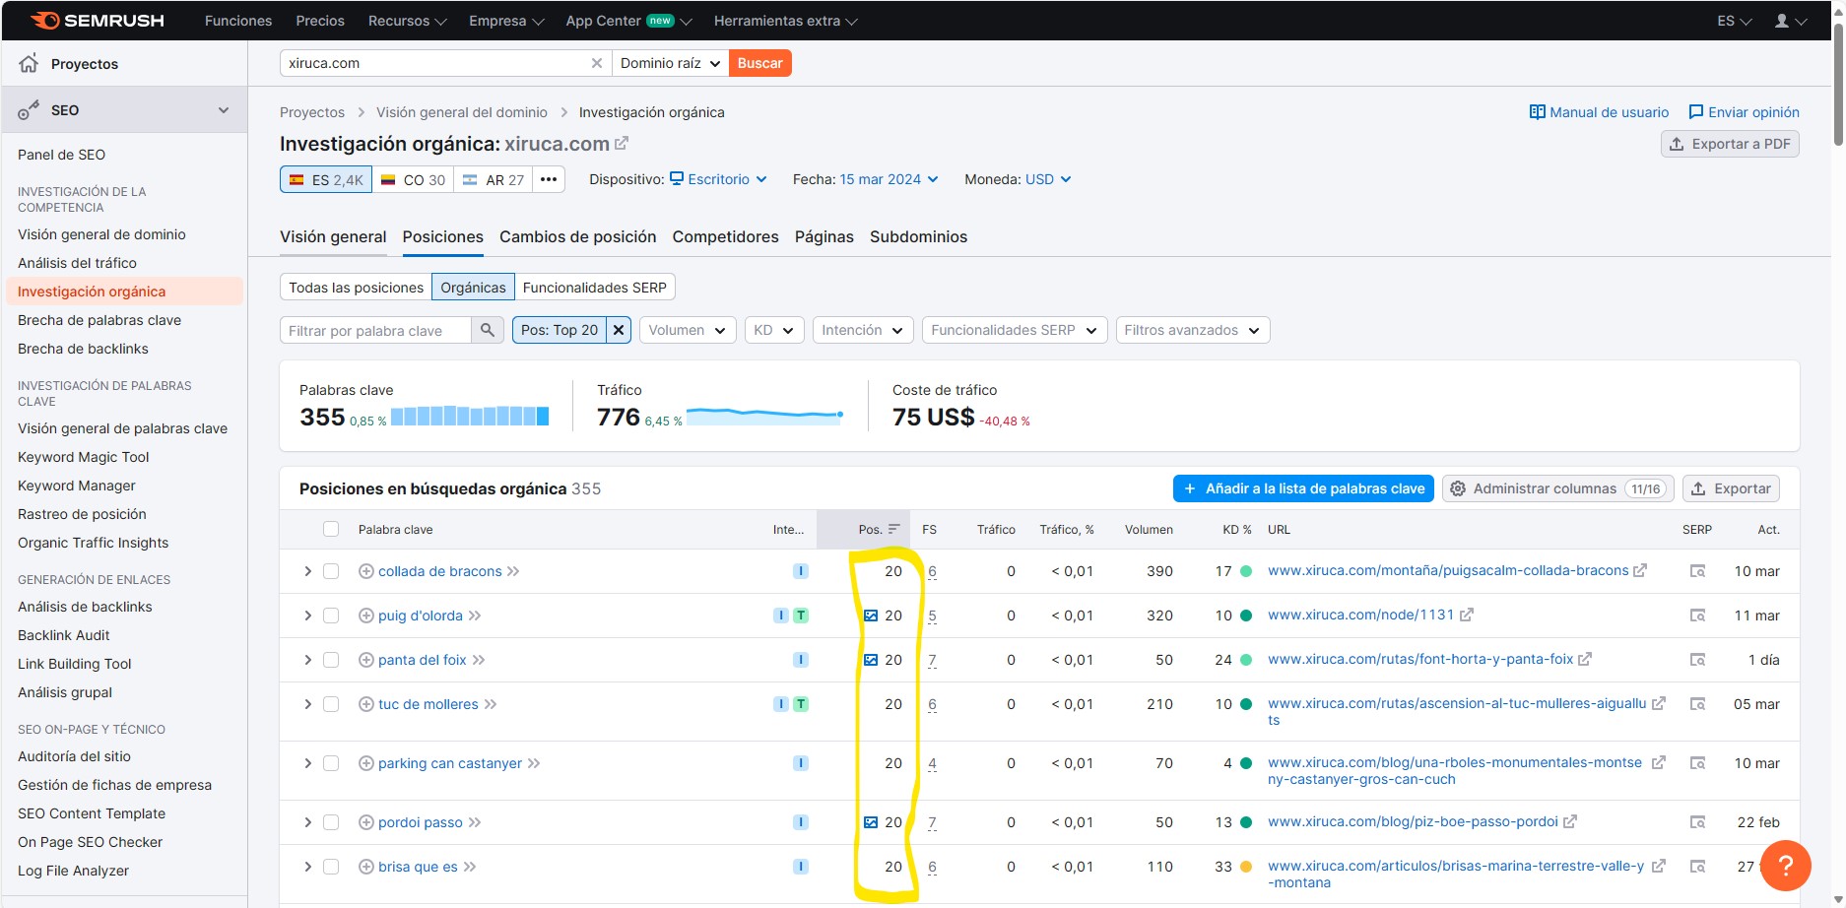Open SERP snapshot for collada de bracons
The image size is (1846, 908).
1697,571
